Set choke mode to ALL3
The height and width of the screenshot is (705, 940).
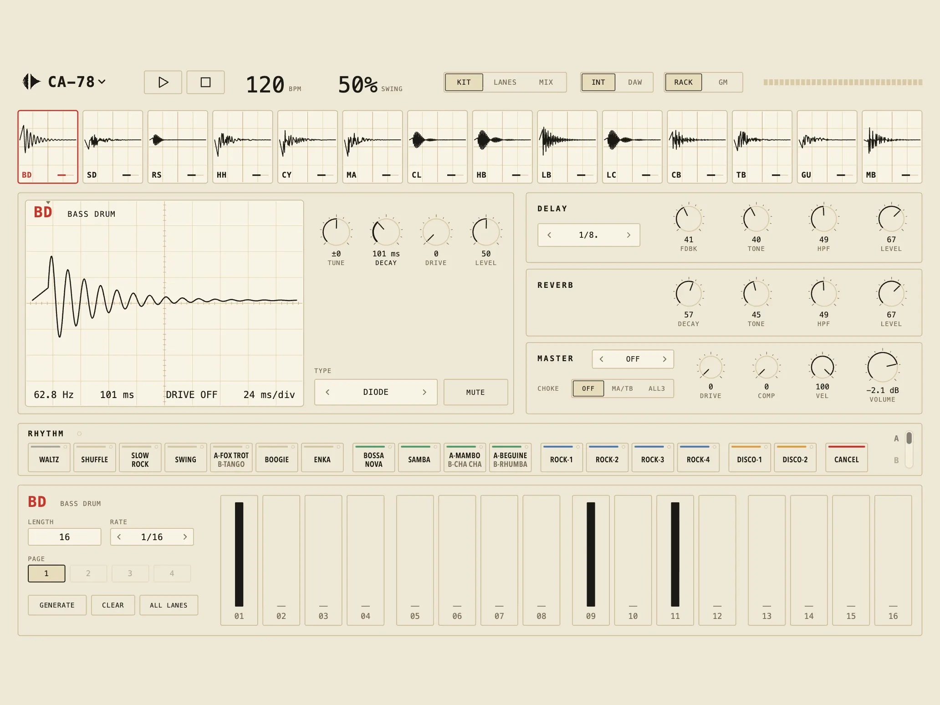click(x=657, y=388)
